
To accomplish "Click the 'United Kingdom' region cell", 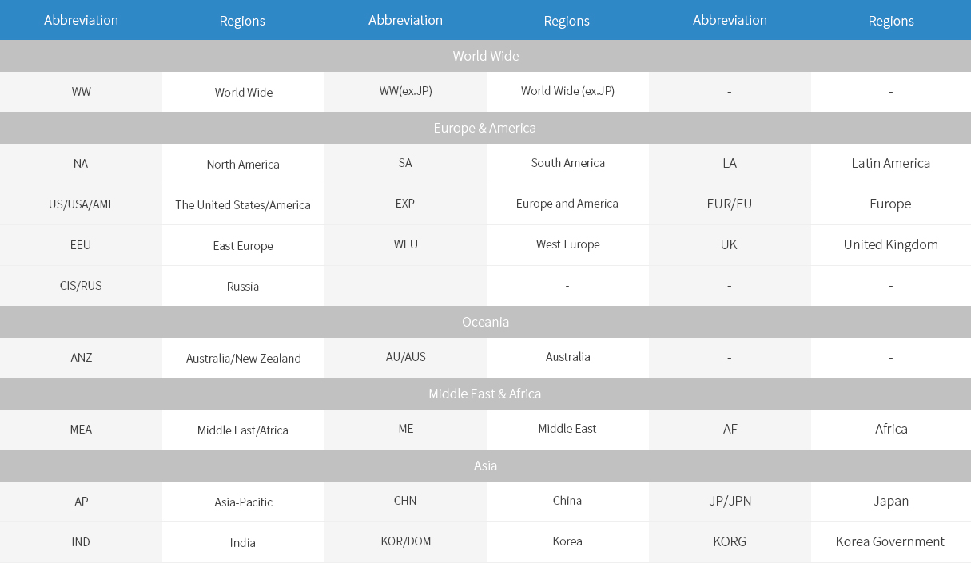I will pos(890,244).
